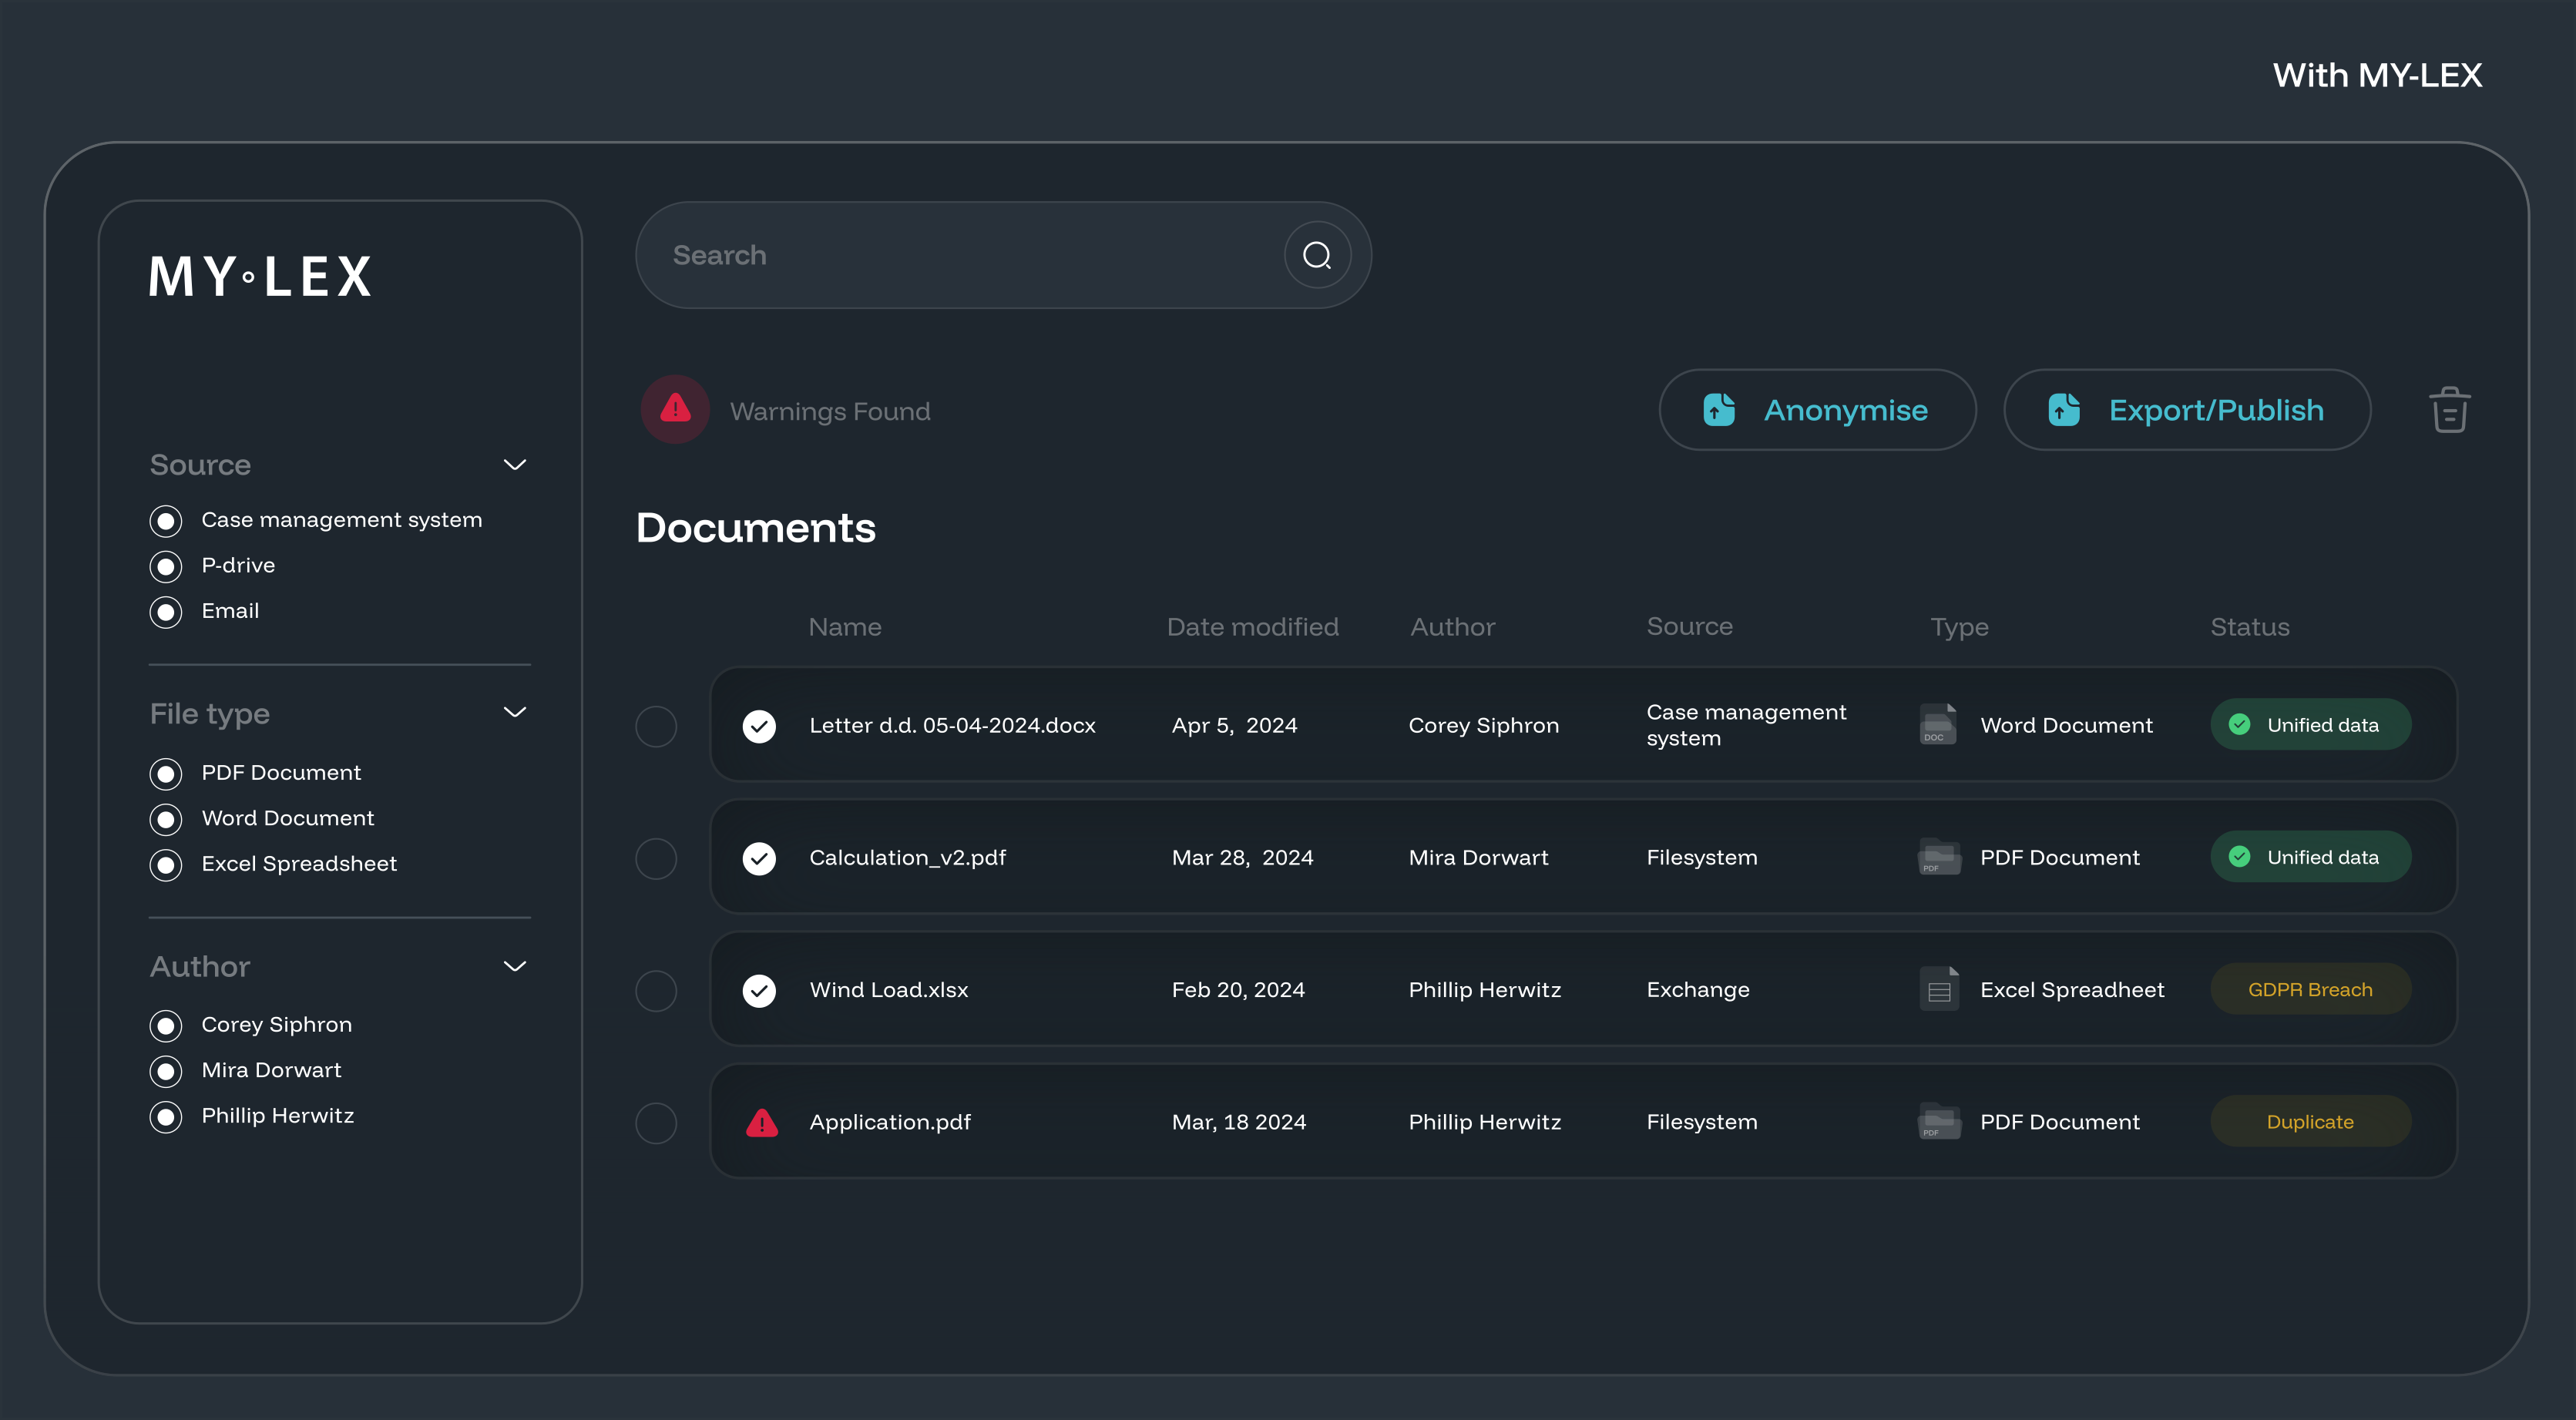The image size is (2576, 1420).
Task: Click the trash bin delete icon
Action: pyautogui.click(x=2449, y=410)
